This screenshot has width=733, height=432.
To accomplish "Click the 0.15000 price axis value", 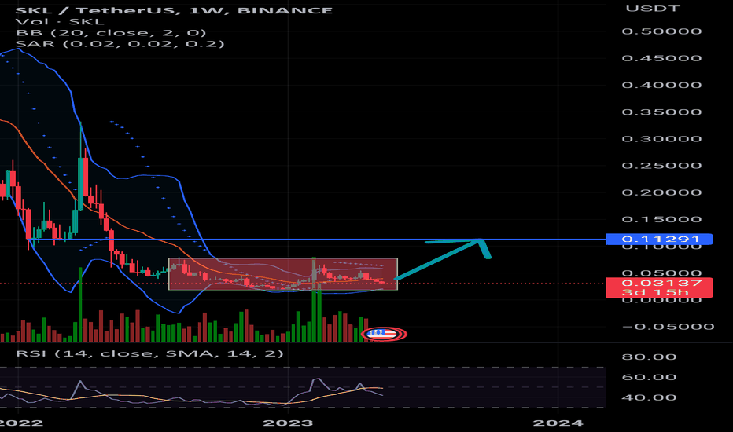I will click(x=661, y=219).
